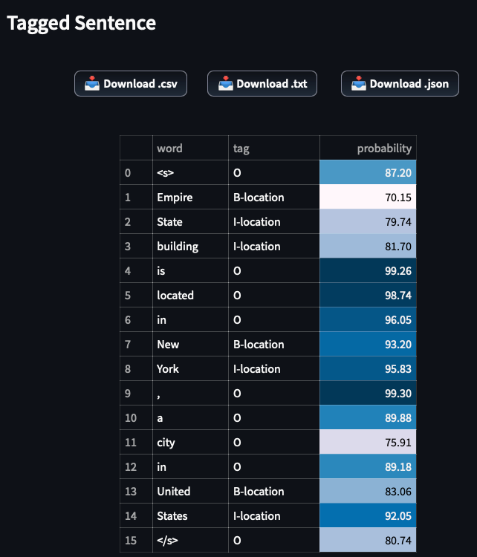477x557 pixels.
Task: Click the 'York' word cell
Action: click(x=190, y=369)
